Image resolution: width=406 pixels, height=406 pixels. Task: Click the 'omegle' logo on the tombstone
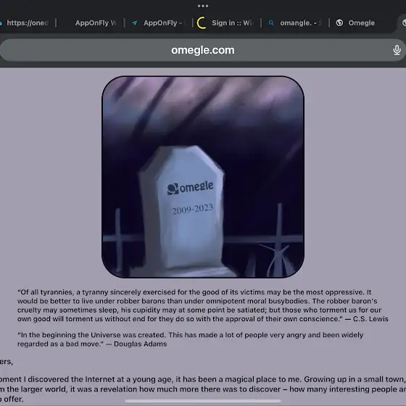[x=190, y=188]
